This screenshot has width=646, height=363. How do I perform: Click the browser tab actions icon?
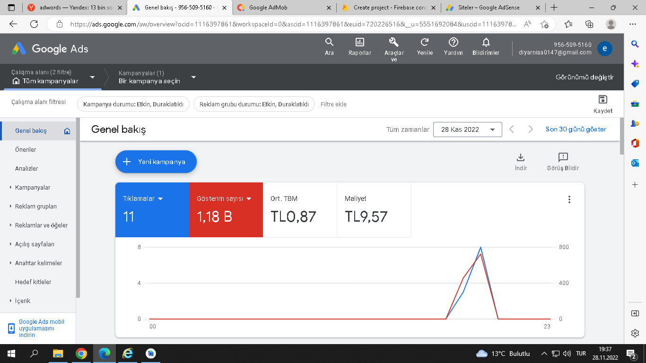click(x=11, y=8)
